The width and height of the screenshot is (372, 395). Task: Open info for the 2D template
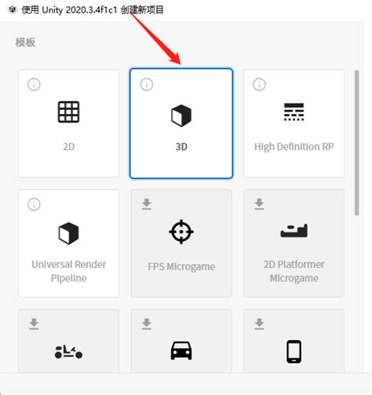[34, 85]
